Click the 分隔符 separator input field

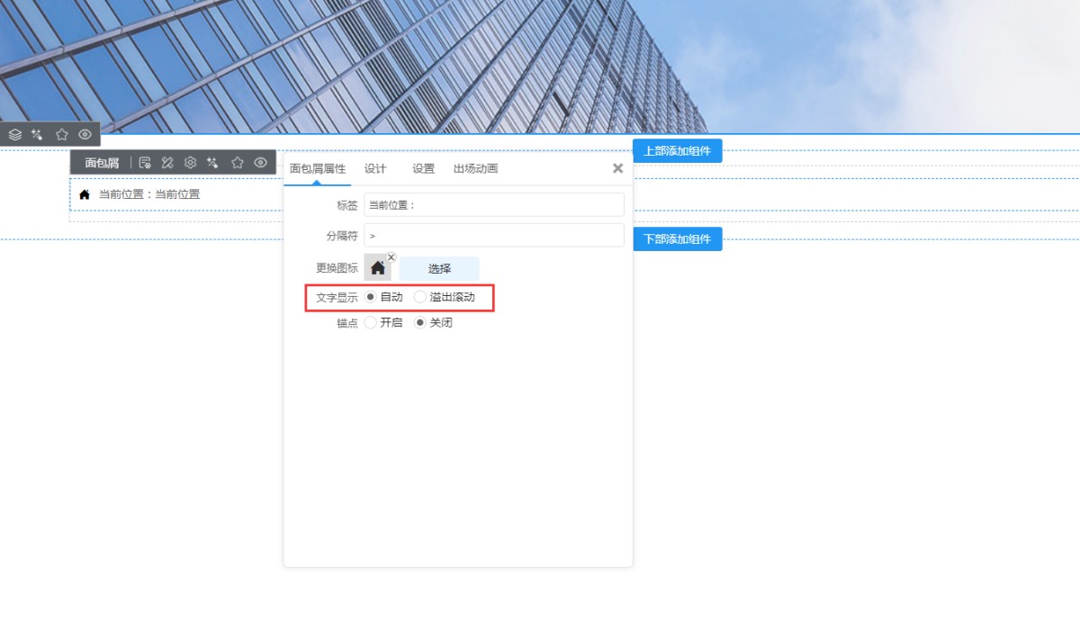point(493,236)
